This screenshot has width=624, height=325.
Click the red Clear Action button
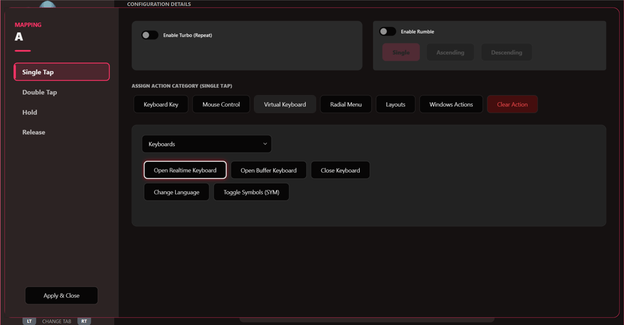[x=512, y=104]
